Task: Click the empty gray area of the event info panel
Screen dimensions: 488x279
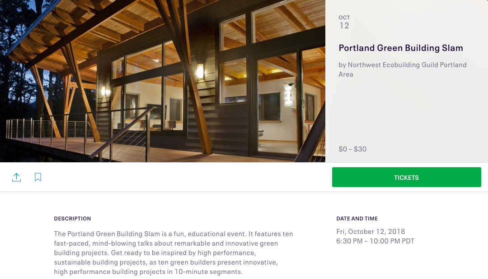Action: (x=407, y=113)
